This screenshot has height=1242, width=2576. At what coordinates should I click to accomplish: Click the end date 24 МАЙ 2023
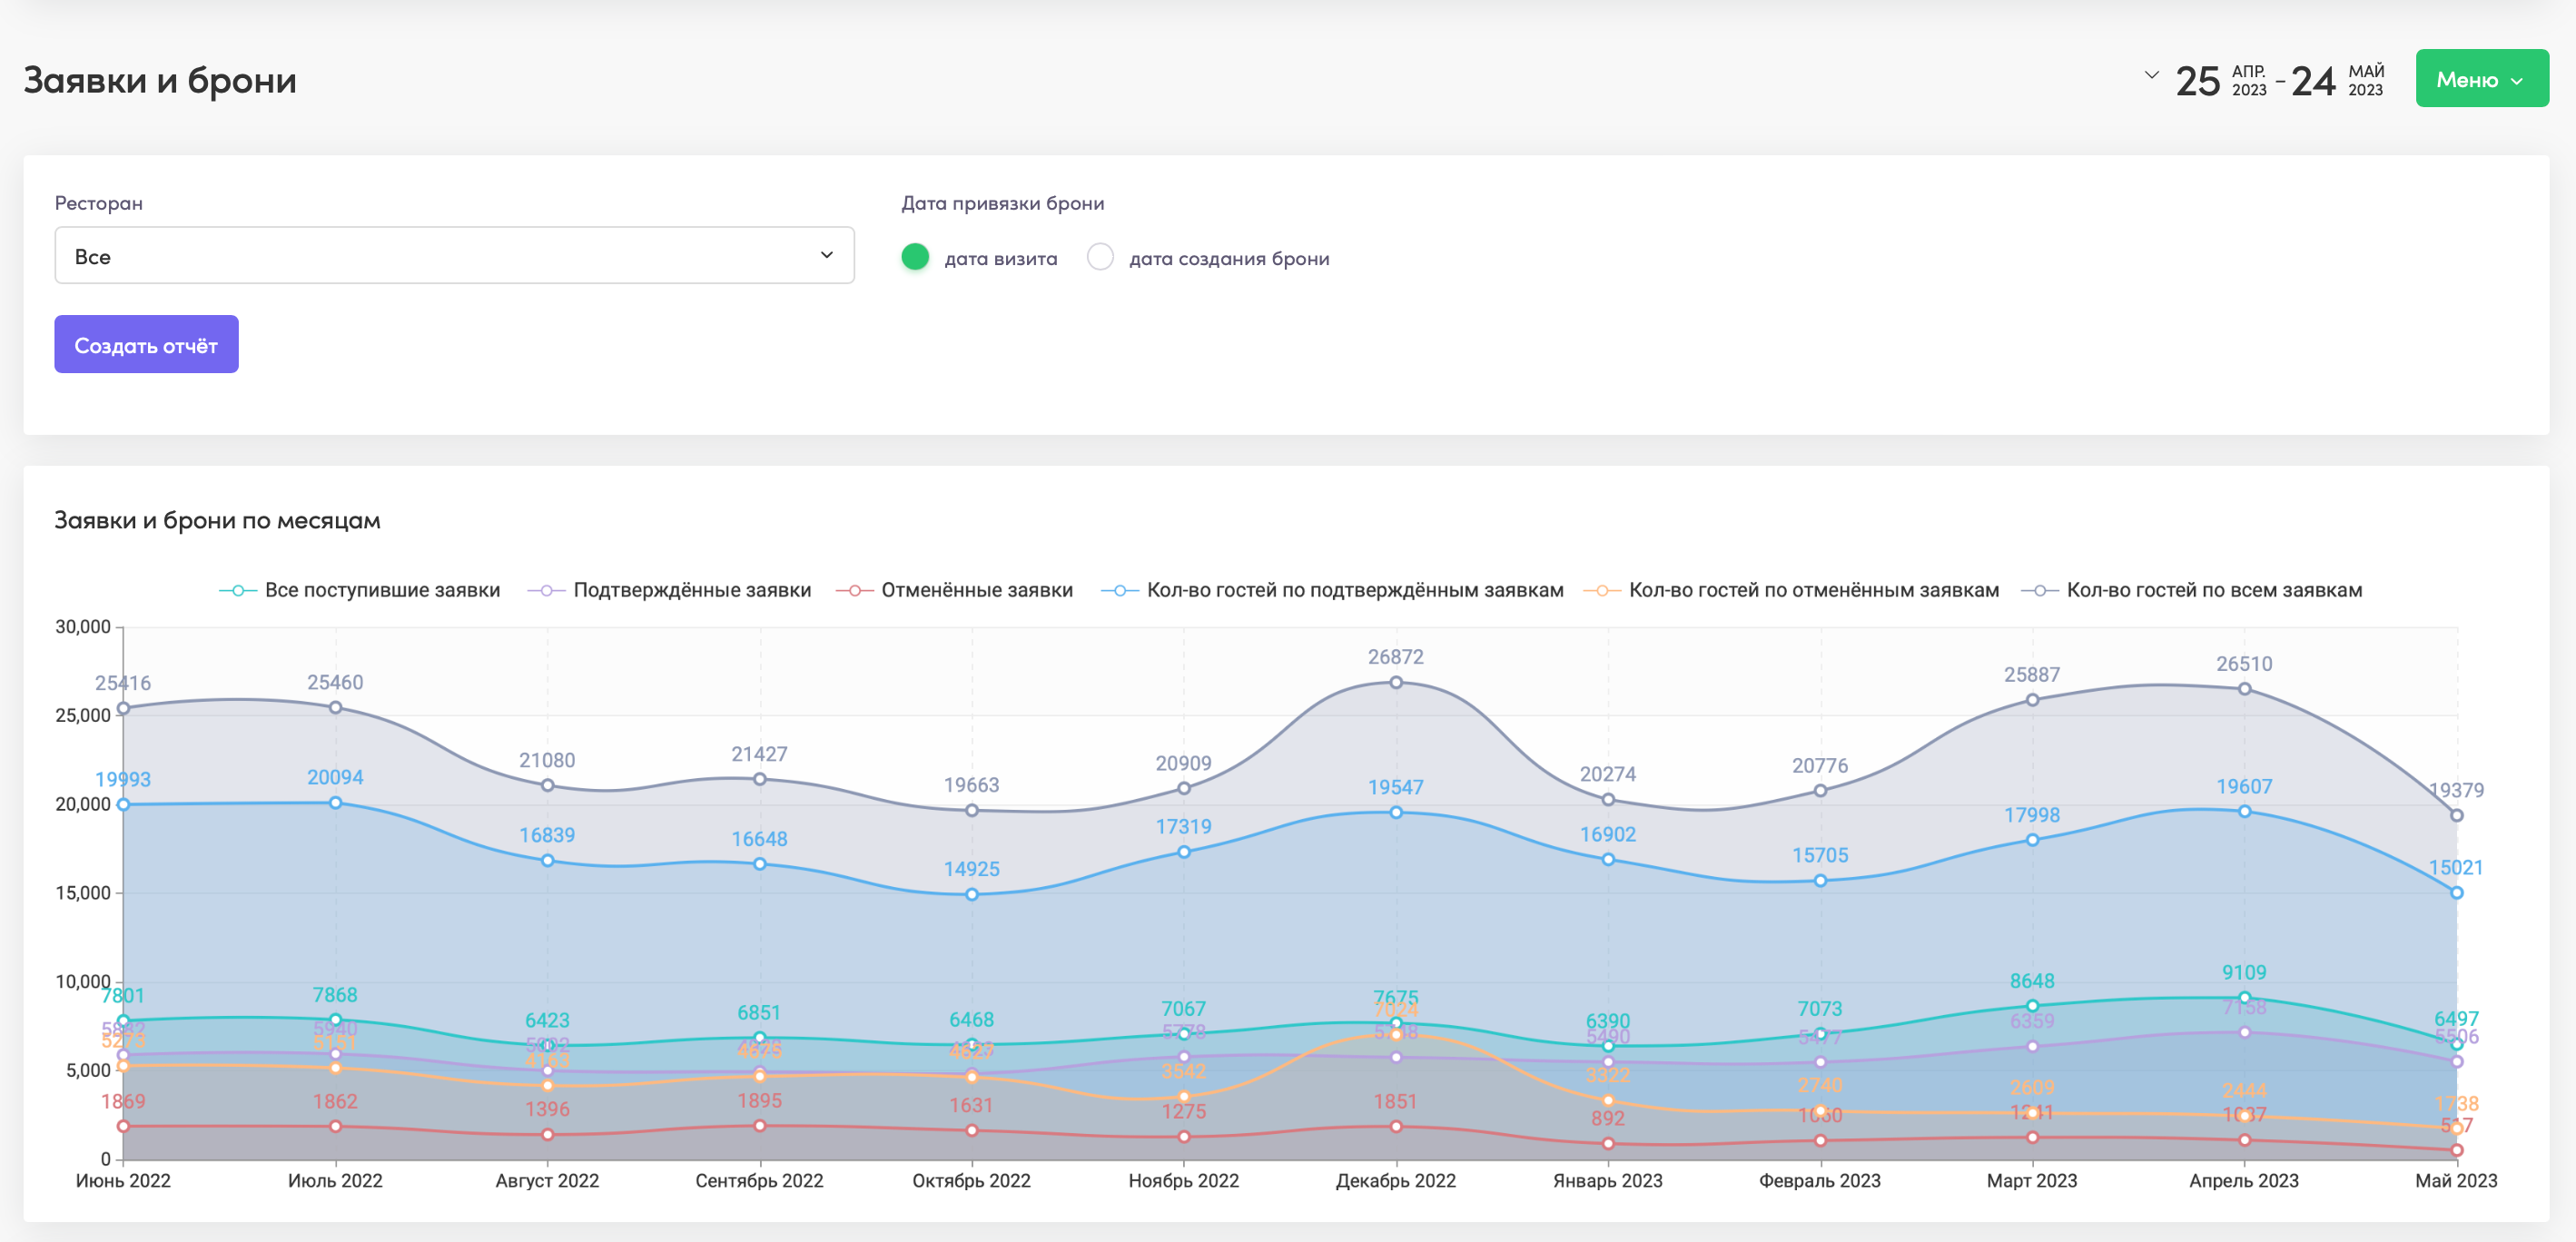tap(2337, 80)
